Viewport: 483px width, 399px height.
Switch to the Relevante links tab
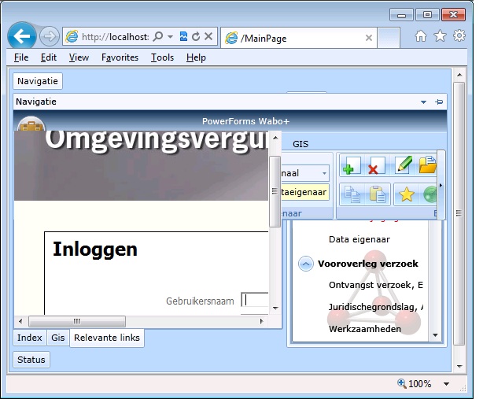107,338
